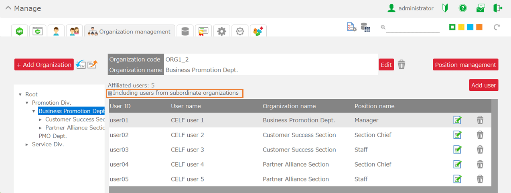Delete user03 using trash icon
The height and width of the screenshot is (193, 511).
click(x=480, y=150)
